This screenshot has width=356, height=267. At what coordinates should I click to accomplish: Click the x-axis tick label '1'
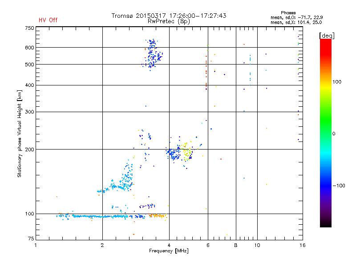tap(36, 245)
